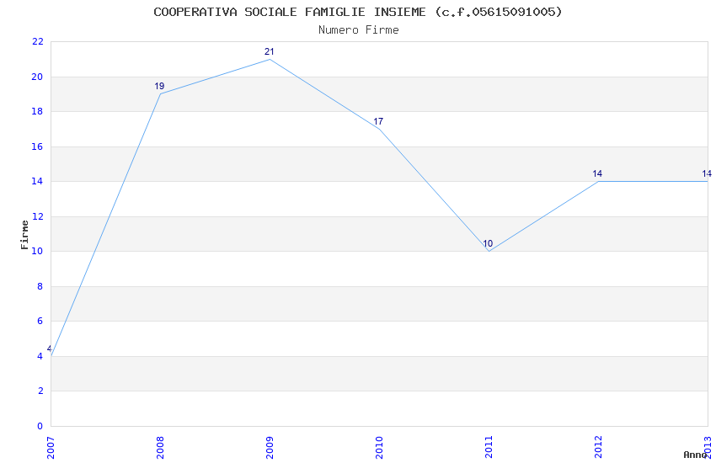The height and width of the screenshot is (463, 716).
Task: Click the 2007 x-axis year label
Action: pos(51,446)
